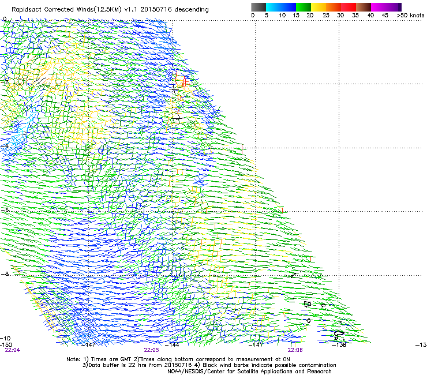Screen dimensions: 427x375
Task: Choose the magenta 40-45 knots color segment
Action: coord(379,7)
